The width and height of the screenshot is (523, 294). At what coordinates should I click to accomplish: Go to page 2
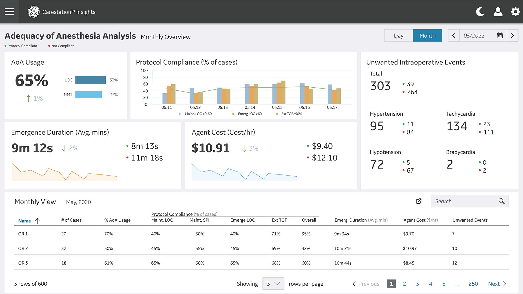click(404, 284)
